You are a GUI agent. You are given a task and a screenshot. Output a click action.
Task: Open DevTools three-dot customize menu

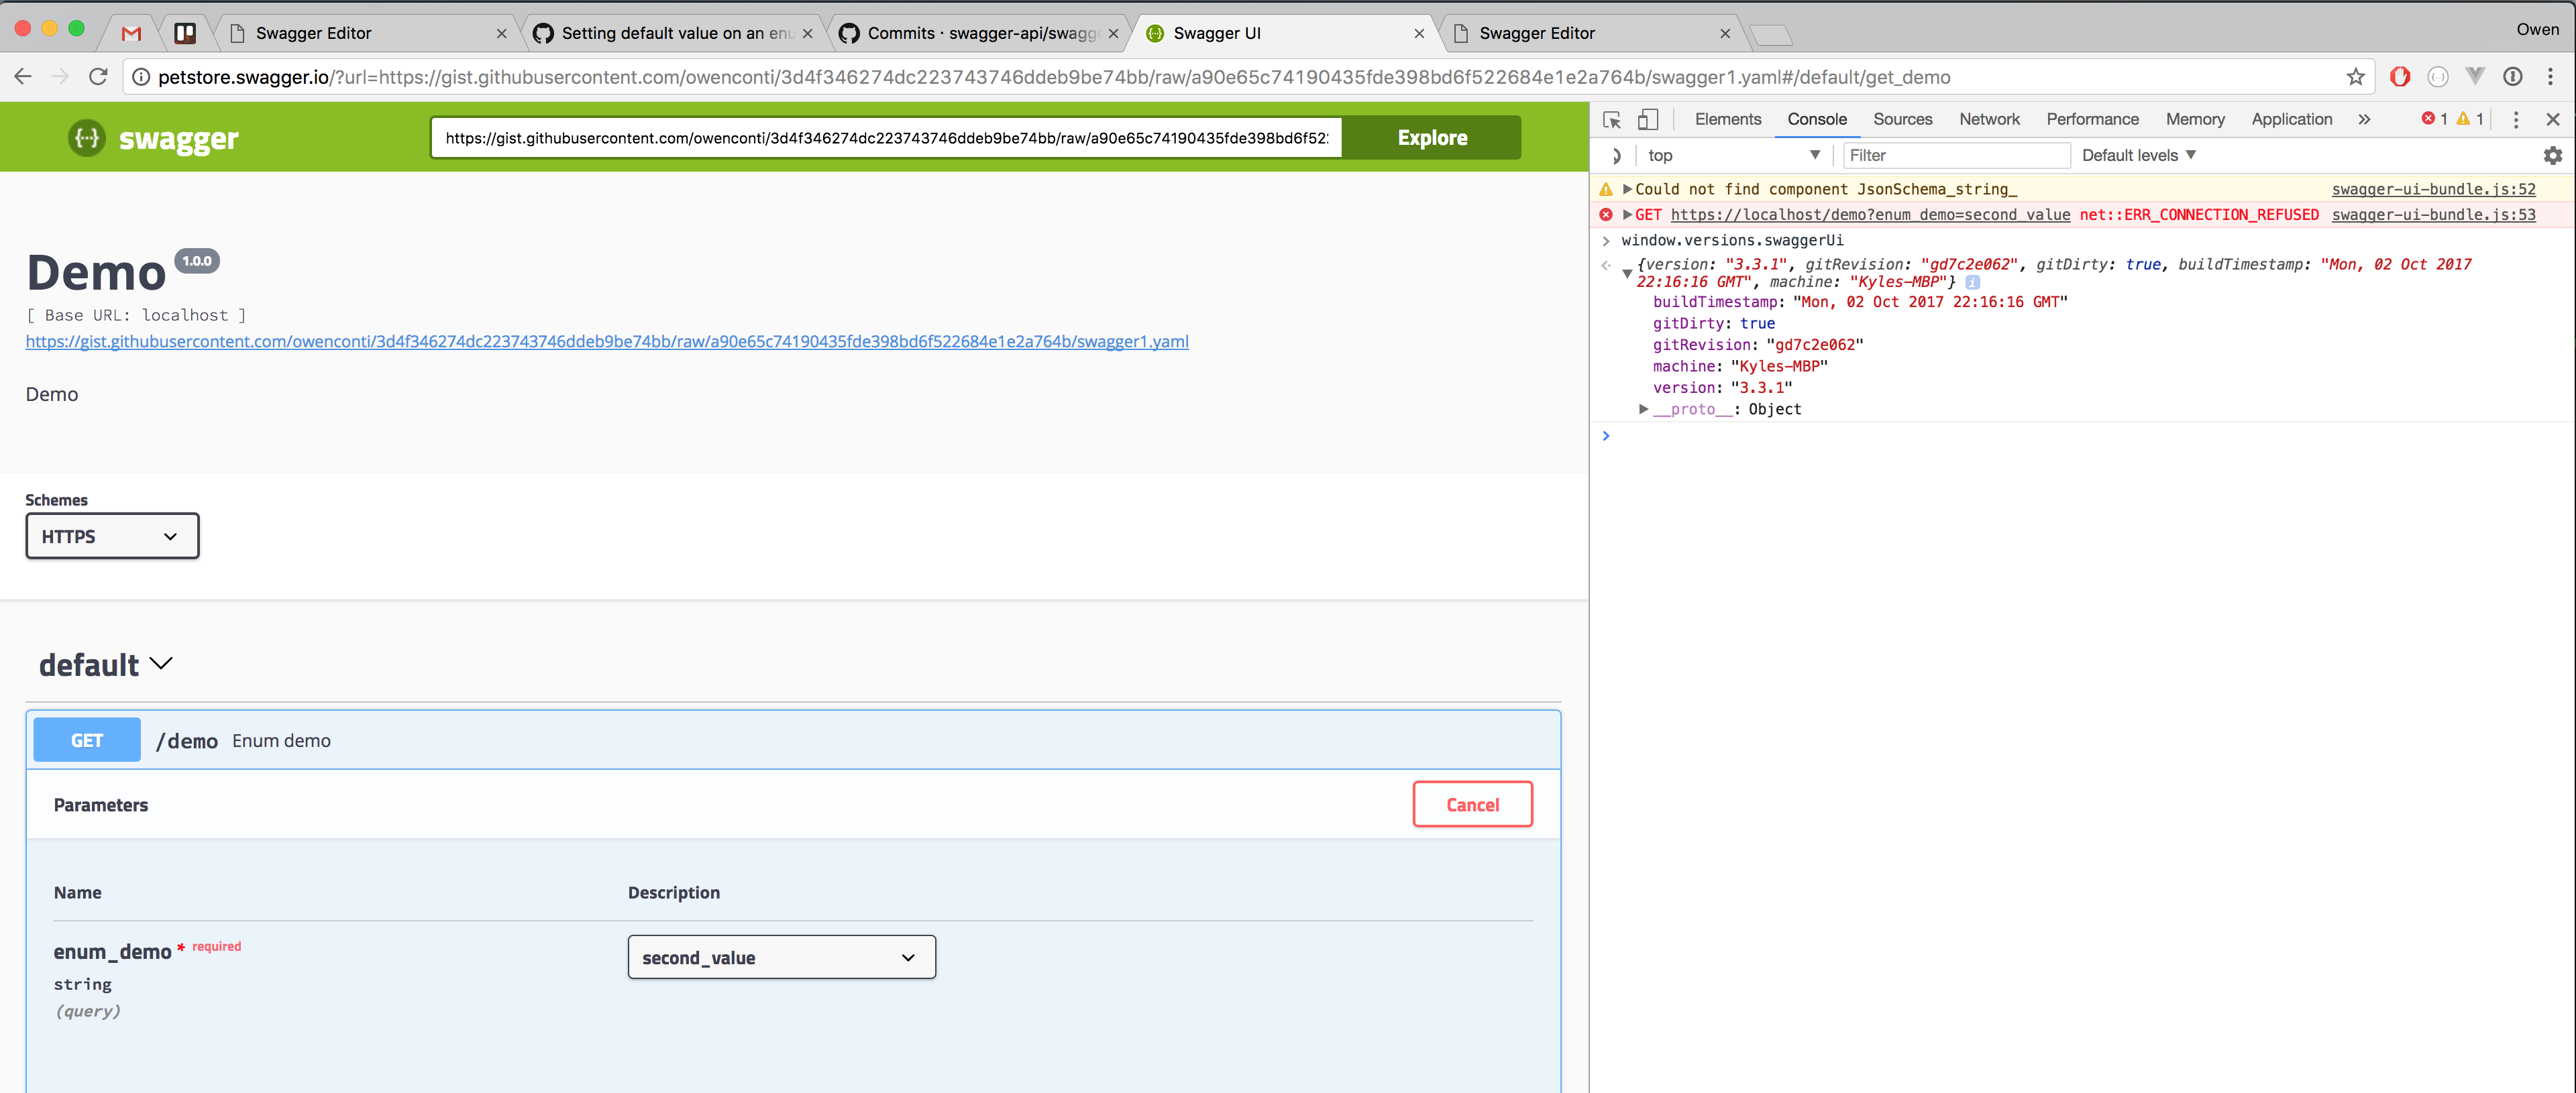[x=2516, y=120]
